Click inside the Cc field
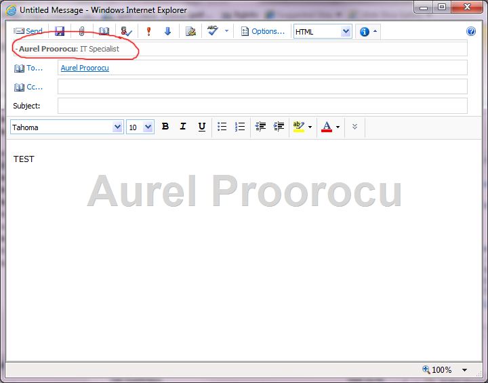Viewport: 488px width, 383px height. tap(262, 87)
